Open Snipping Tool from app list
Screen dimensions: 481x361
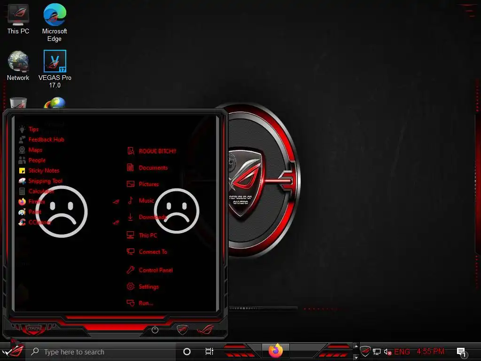point(45,181)
